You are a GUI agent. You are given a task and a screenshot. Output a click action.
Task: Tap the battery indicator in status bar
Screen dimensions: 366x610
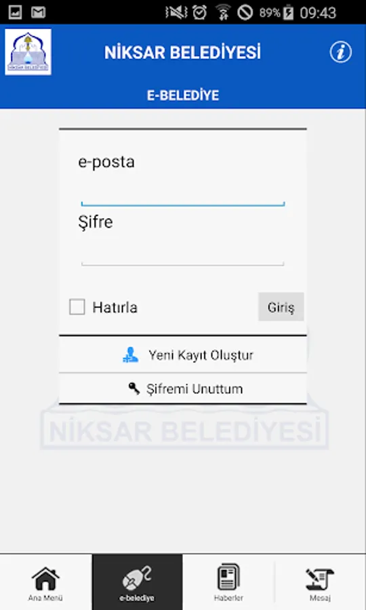coord(288,12)
